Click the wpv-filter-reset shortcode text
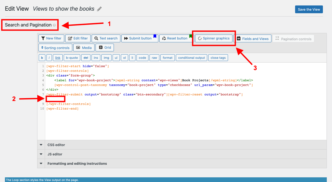The width and height of the screenshot is (332, 182). pyautogui.click(x=205, y=95)
